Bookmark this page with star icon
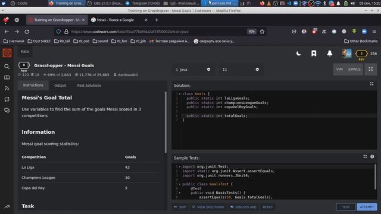The height and width of the screenshot is (214, 381). pyautogui.click(x=262, y=32)
